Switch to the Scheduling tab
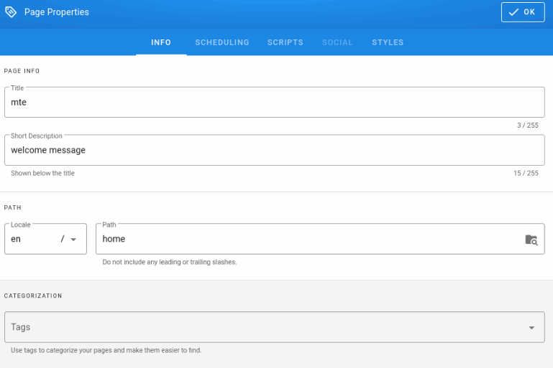The image size is (553, 368). coord(221,42)
